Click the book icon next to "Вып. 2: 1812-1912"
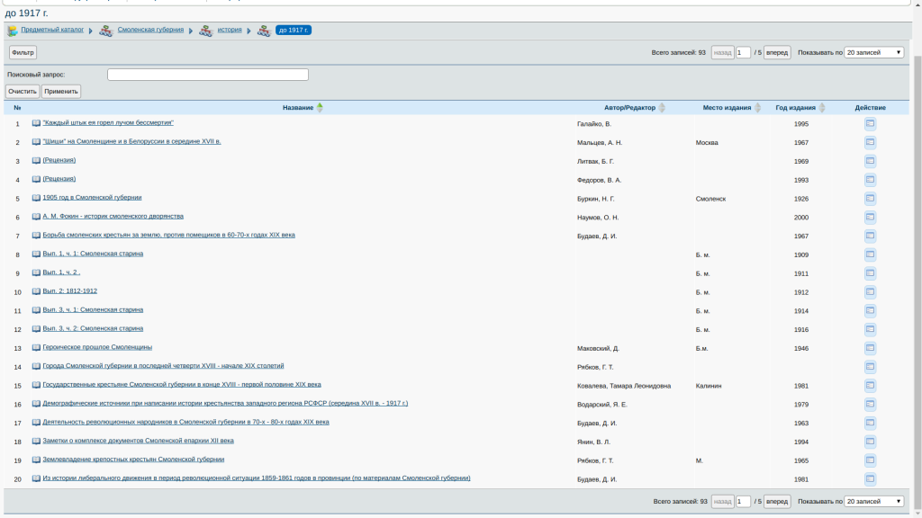Screen dimensions: 922x518 37,291
